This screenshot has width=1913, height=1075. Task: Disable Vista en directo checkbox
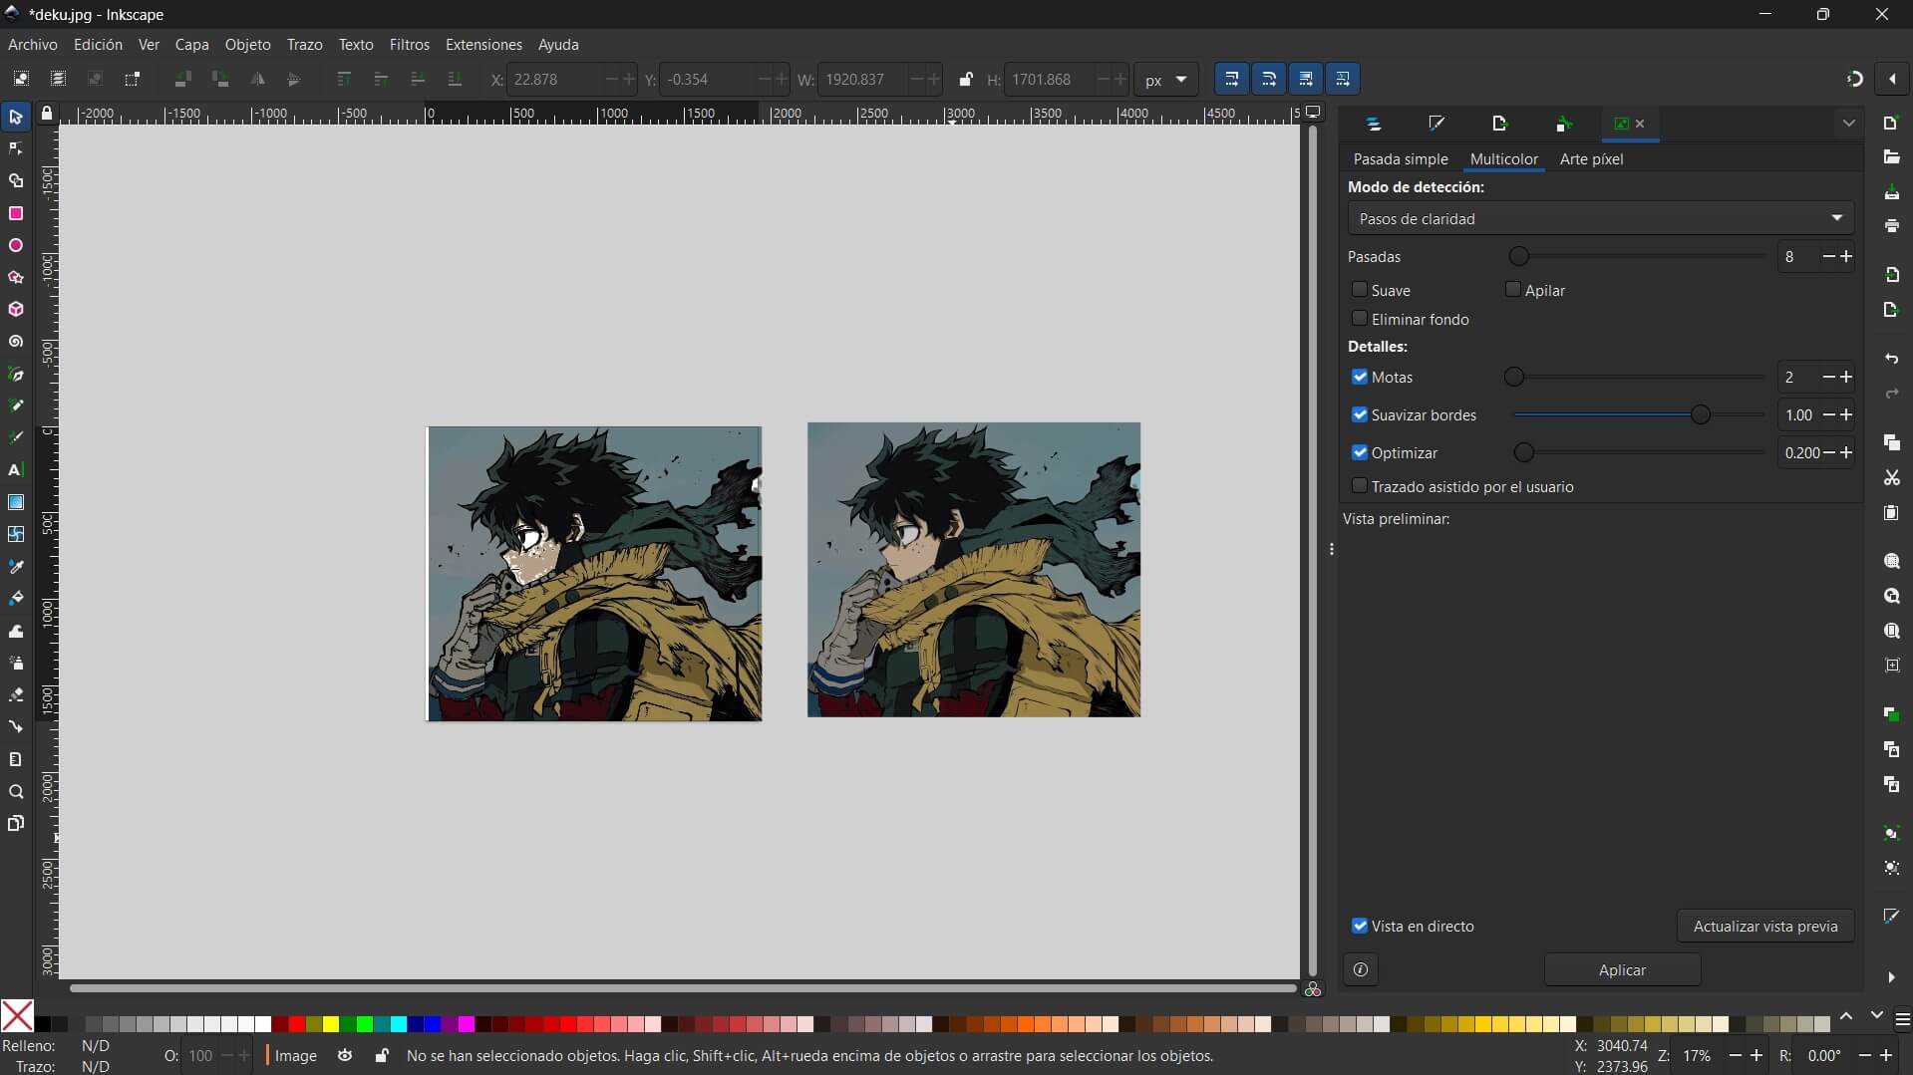[1360, 926]
